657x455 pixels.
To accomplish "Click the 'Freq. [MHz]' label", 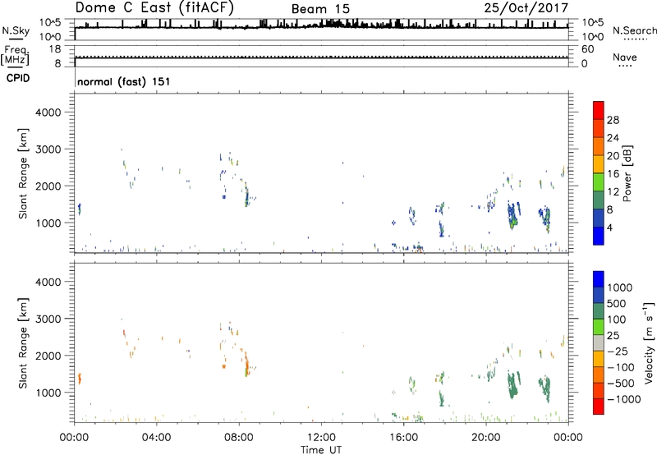I will [15, 55].
